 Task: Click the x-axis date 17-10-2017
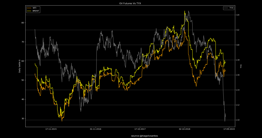[140, 129]
